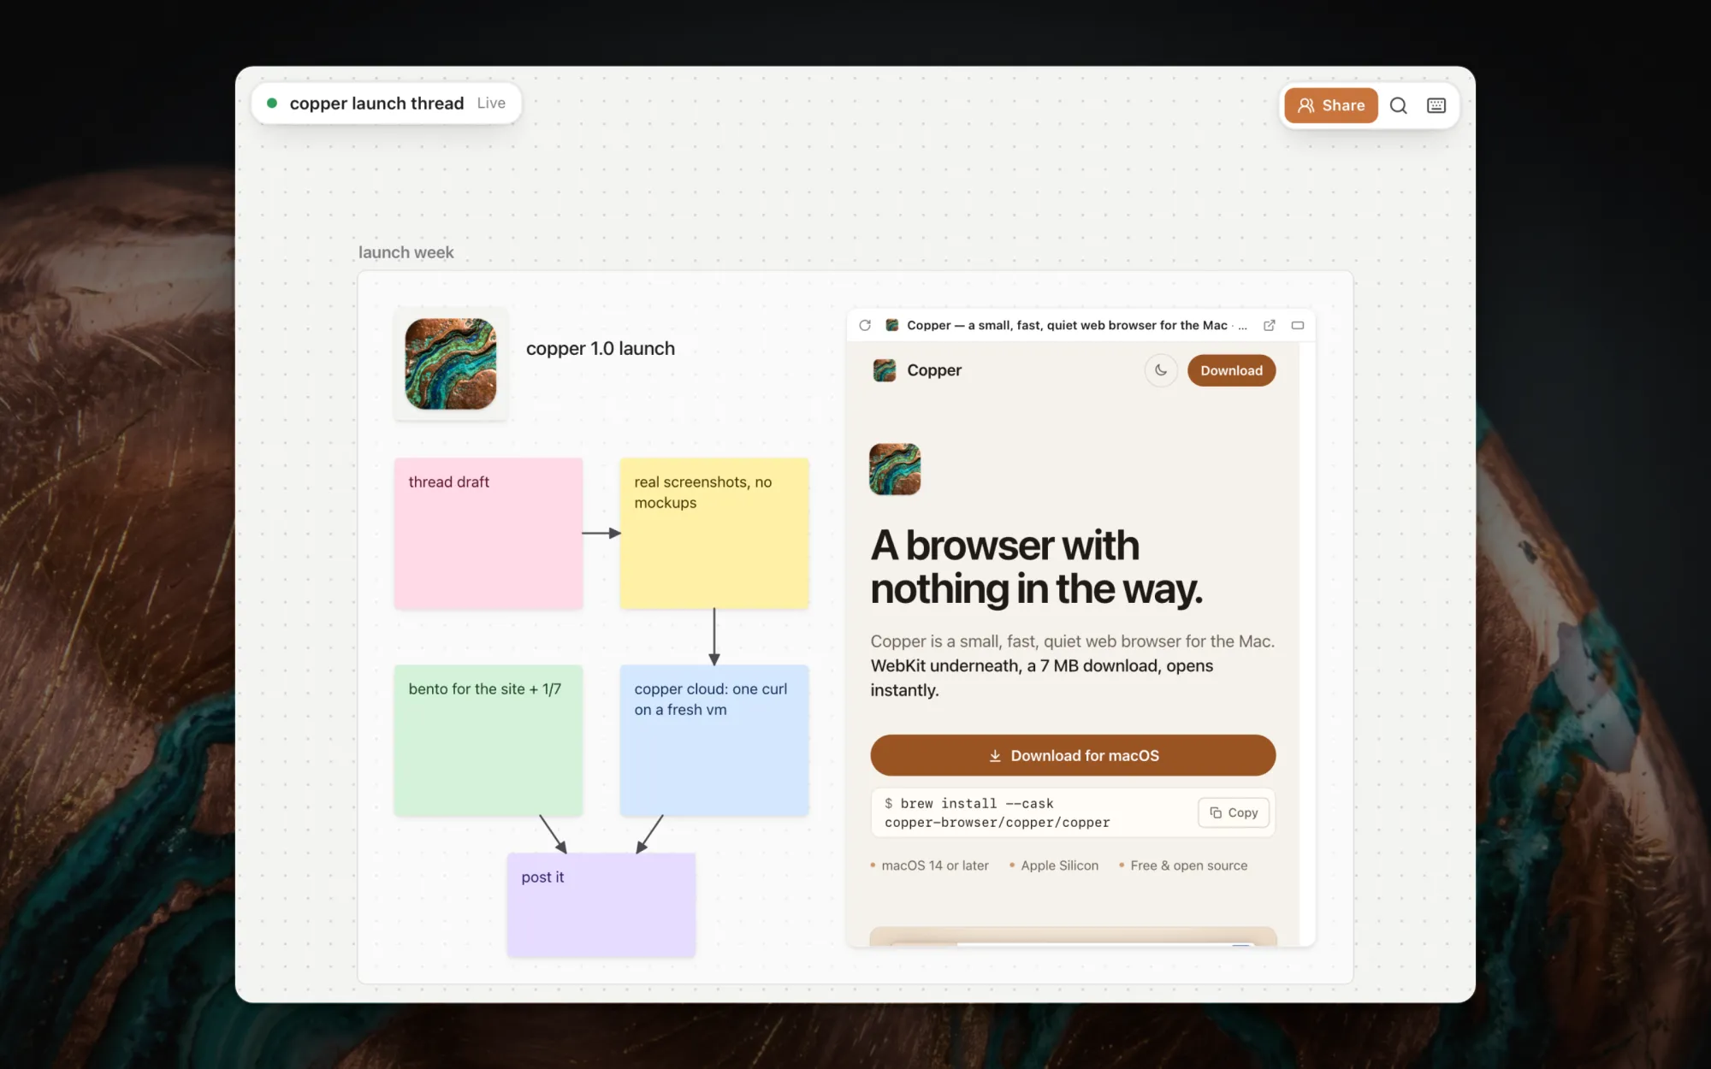Viewport: 1711px width, 1069px height.
Task: Click the 'copper 1.0 launch' text
Action: [601, 349]
